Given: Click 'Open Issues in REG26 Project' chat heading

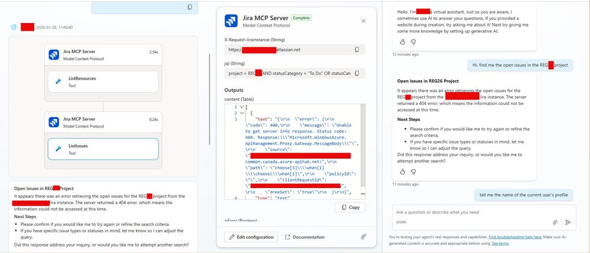Looking at the screenshot, I should 428,81.
